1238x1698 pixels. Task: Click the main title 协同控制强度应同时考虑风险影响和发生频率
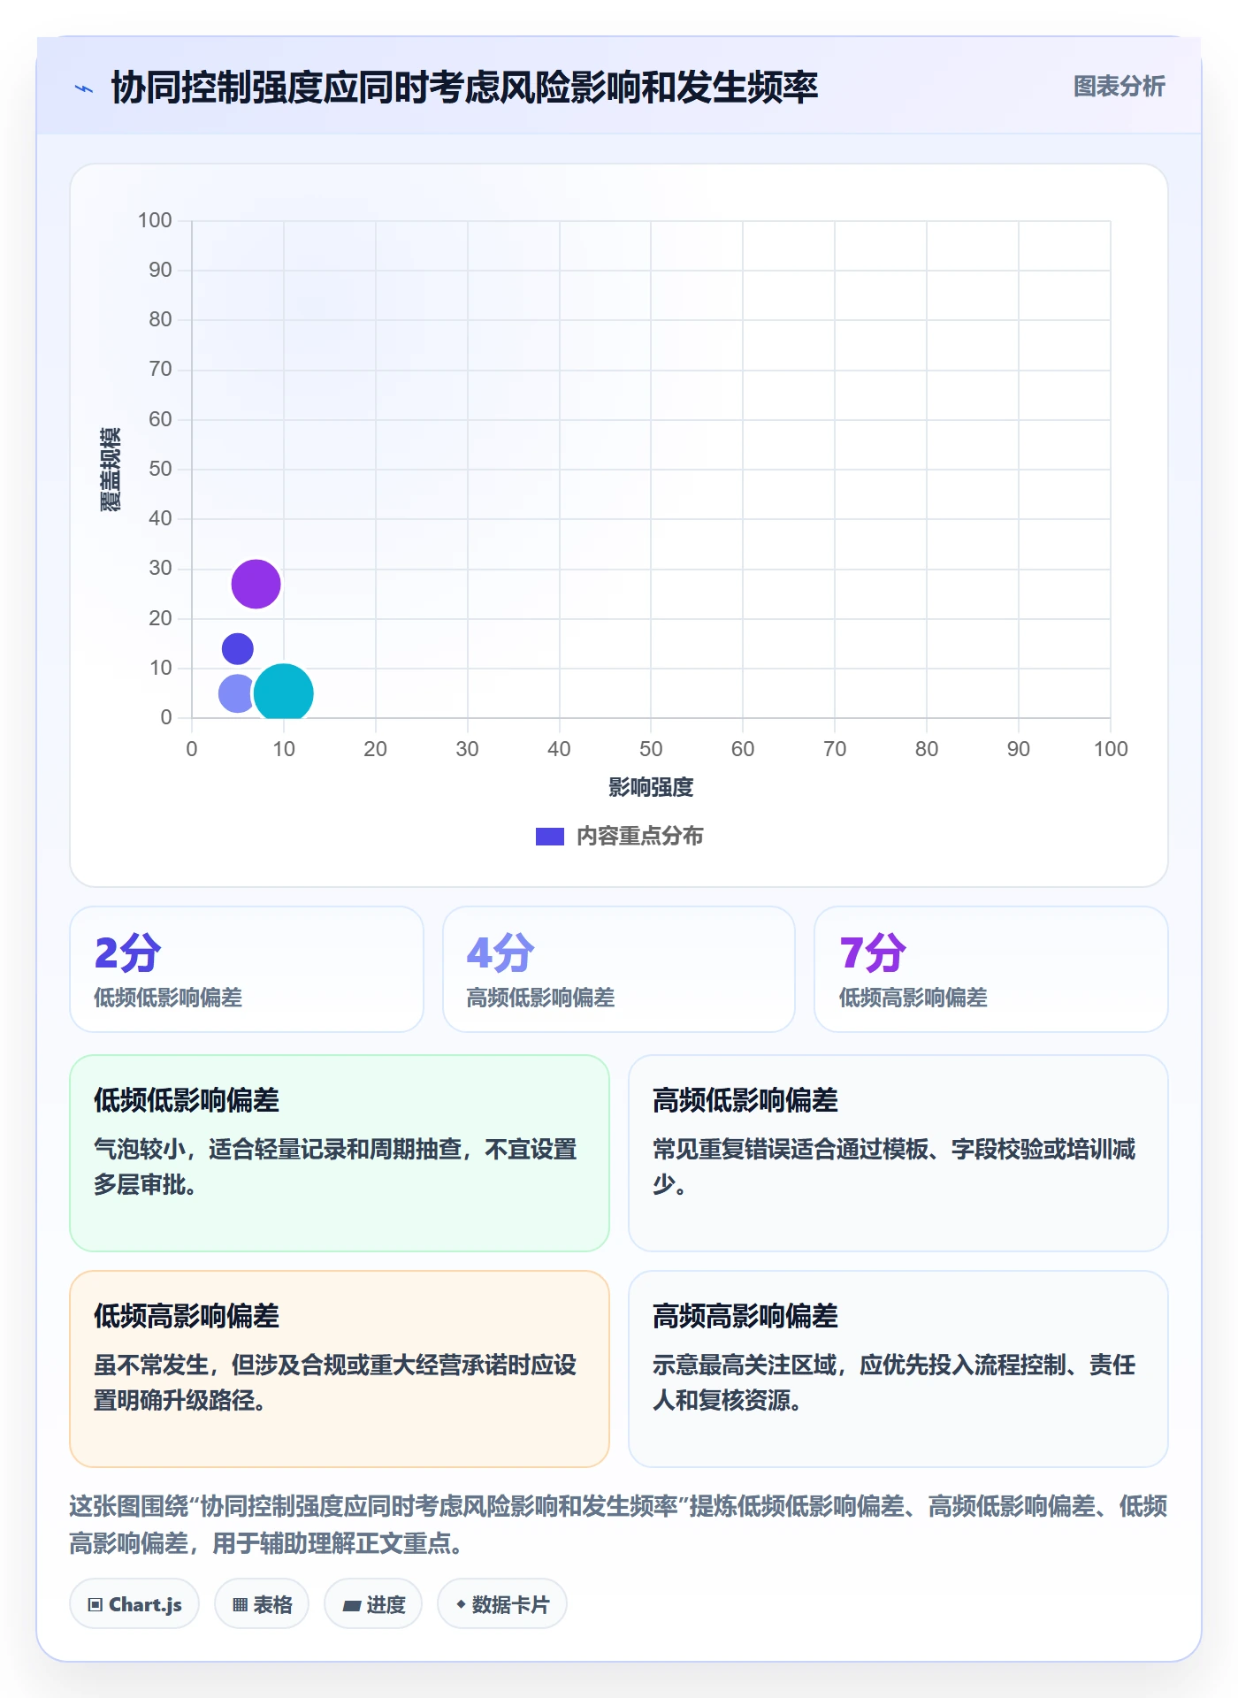point(464,88)
